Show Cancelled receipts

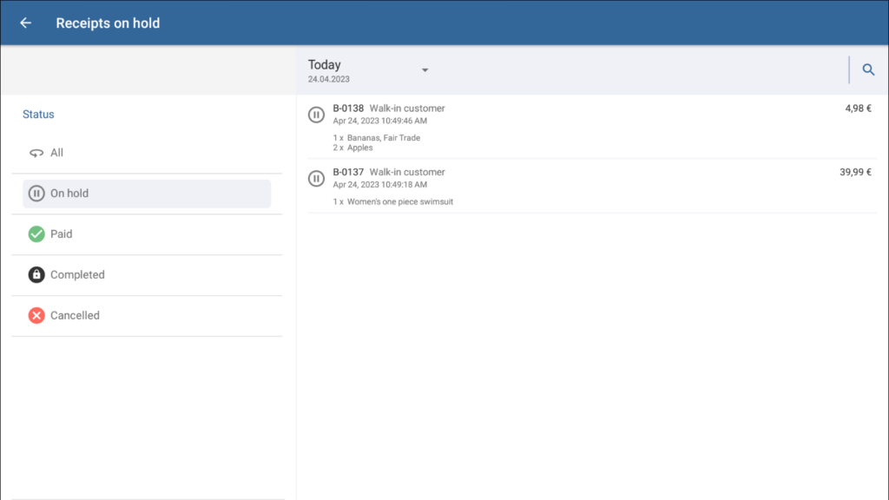click(75, 315)
